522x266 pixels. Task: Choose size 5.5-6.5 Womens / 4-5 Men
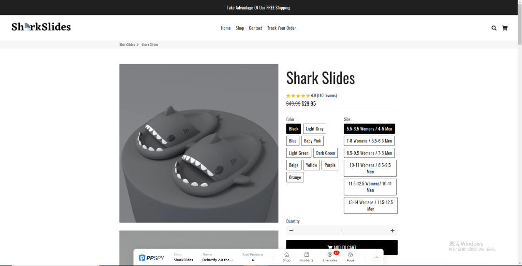click(370, 129)
